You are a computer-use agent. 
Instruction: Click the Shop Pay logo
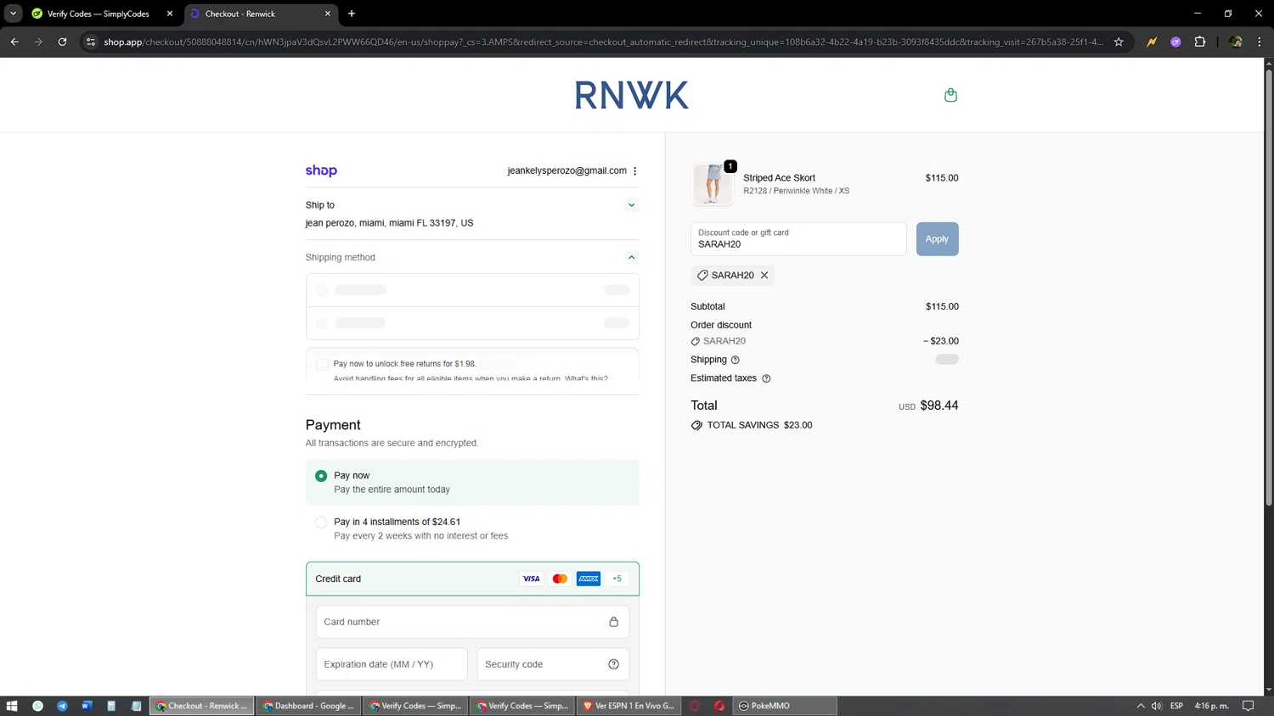321,171
